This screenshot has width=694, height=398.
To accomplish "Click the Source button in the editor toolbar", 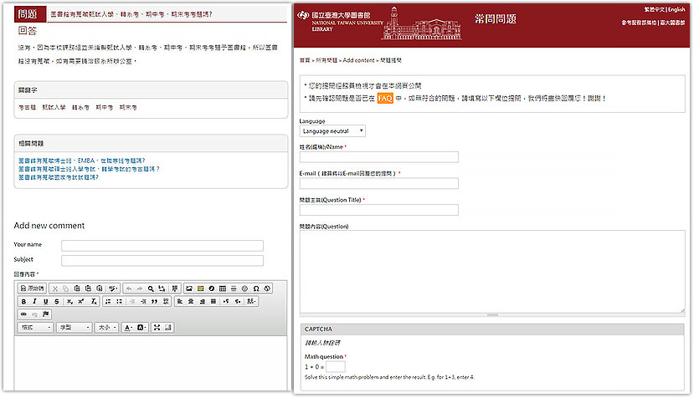I will pos(32,288).
